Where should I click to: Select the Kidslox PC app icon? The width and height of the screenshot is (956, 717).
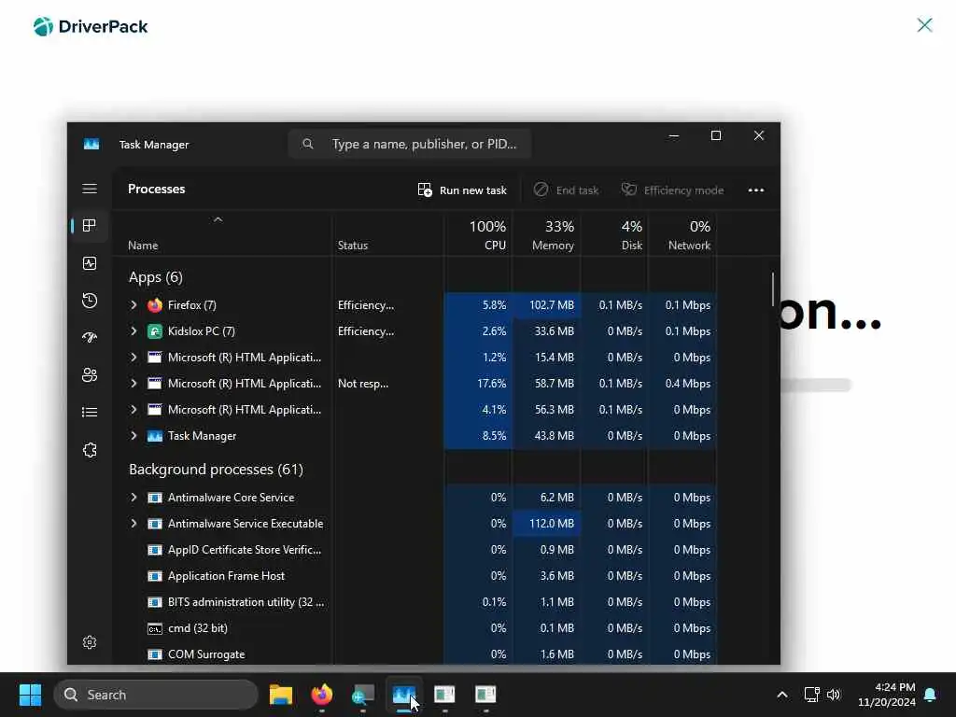(155, 331)
